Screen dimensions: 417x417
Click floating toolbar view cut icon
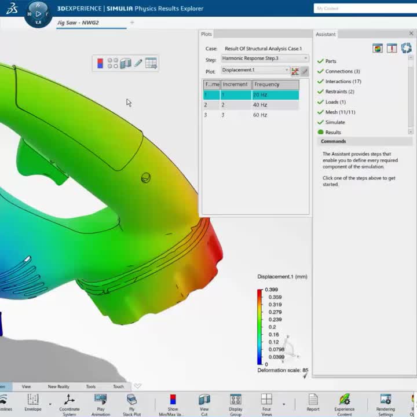(126, 64)
